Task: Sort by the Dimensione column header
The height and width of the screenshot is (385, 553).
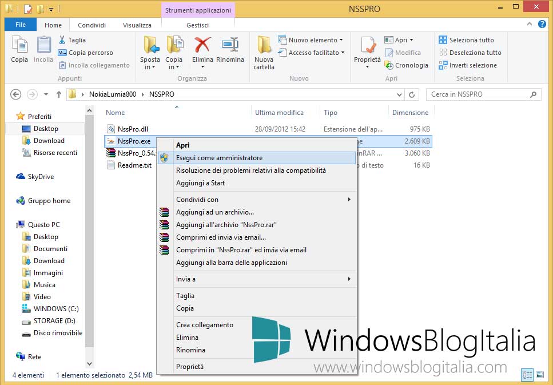Action: click(410, 113)
